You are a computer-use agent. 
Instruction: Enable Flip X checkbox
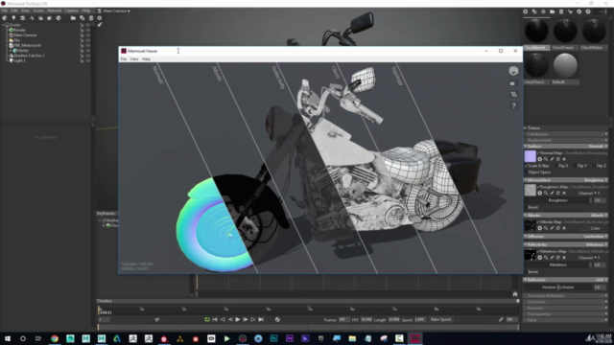(556, 166)
